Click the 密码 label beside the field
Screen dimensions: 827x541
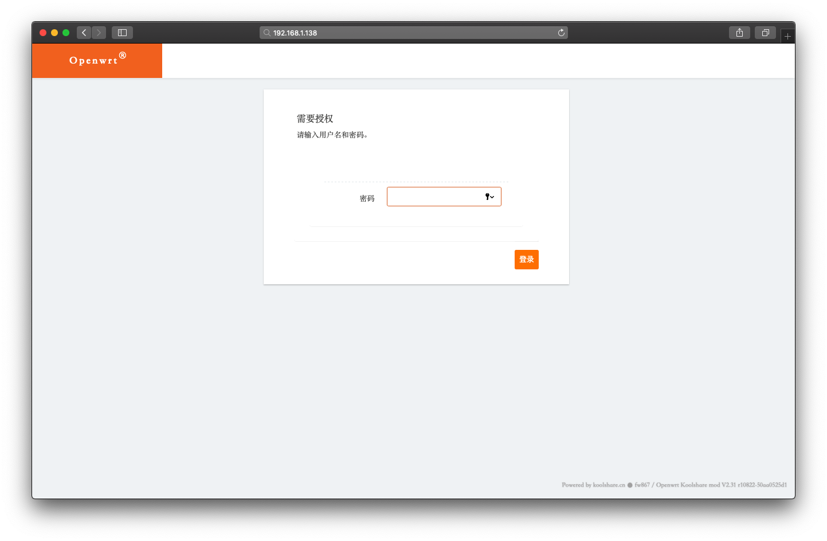click(367, 198)
